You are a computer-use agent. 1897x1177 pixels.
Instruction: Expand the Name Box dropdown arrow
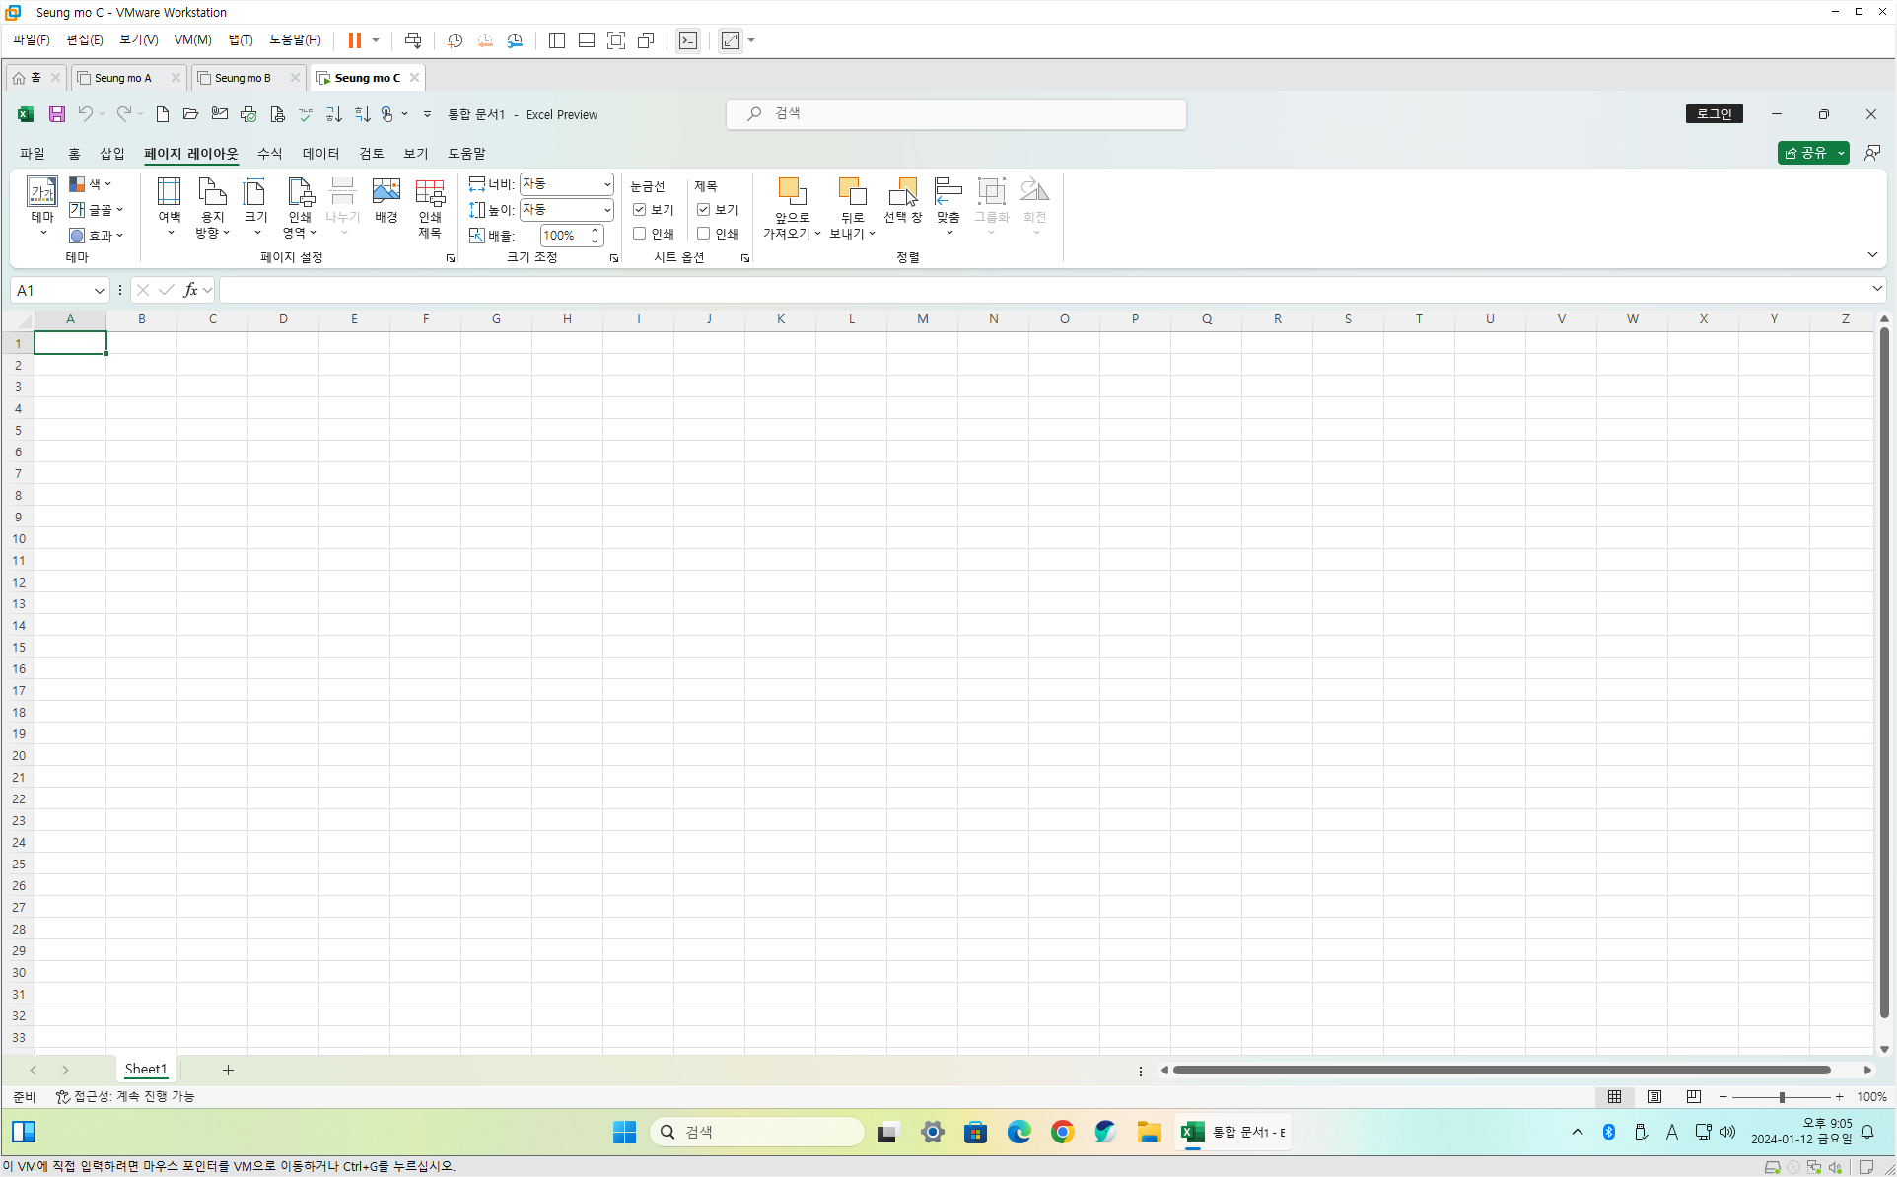(99, 291)
